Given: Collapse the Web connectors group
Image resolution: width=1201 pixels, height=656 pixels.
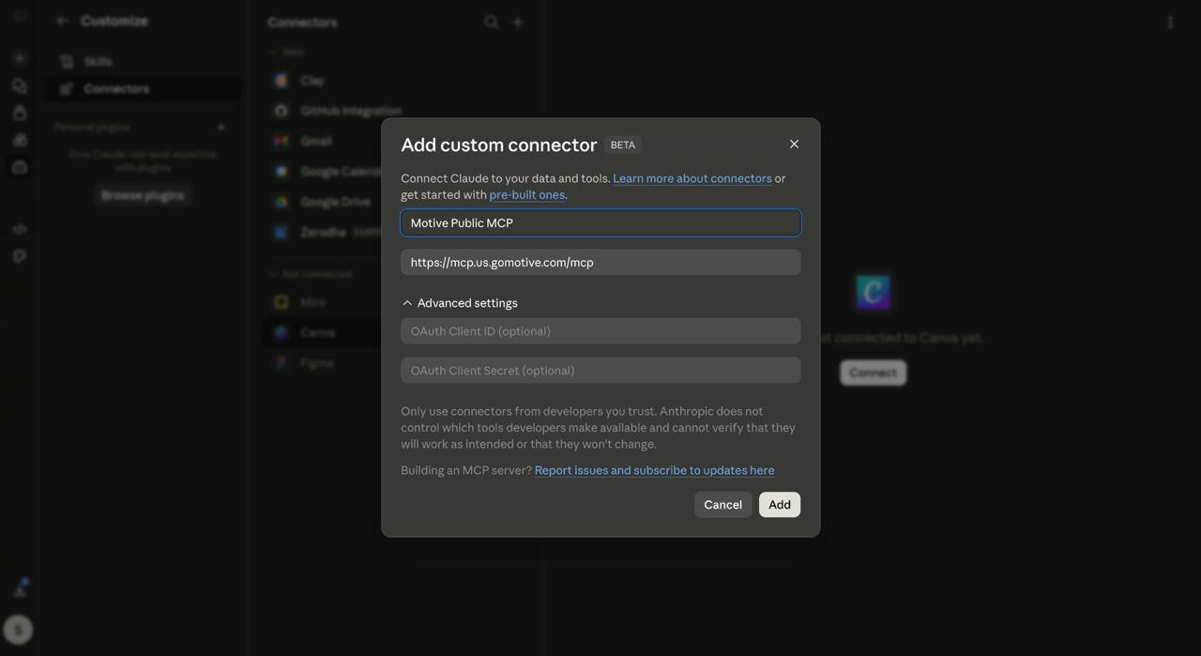Looking at the screenshot, I should tap(273, 52).
